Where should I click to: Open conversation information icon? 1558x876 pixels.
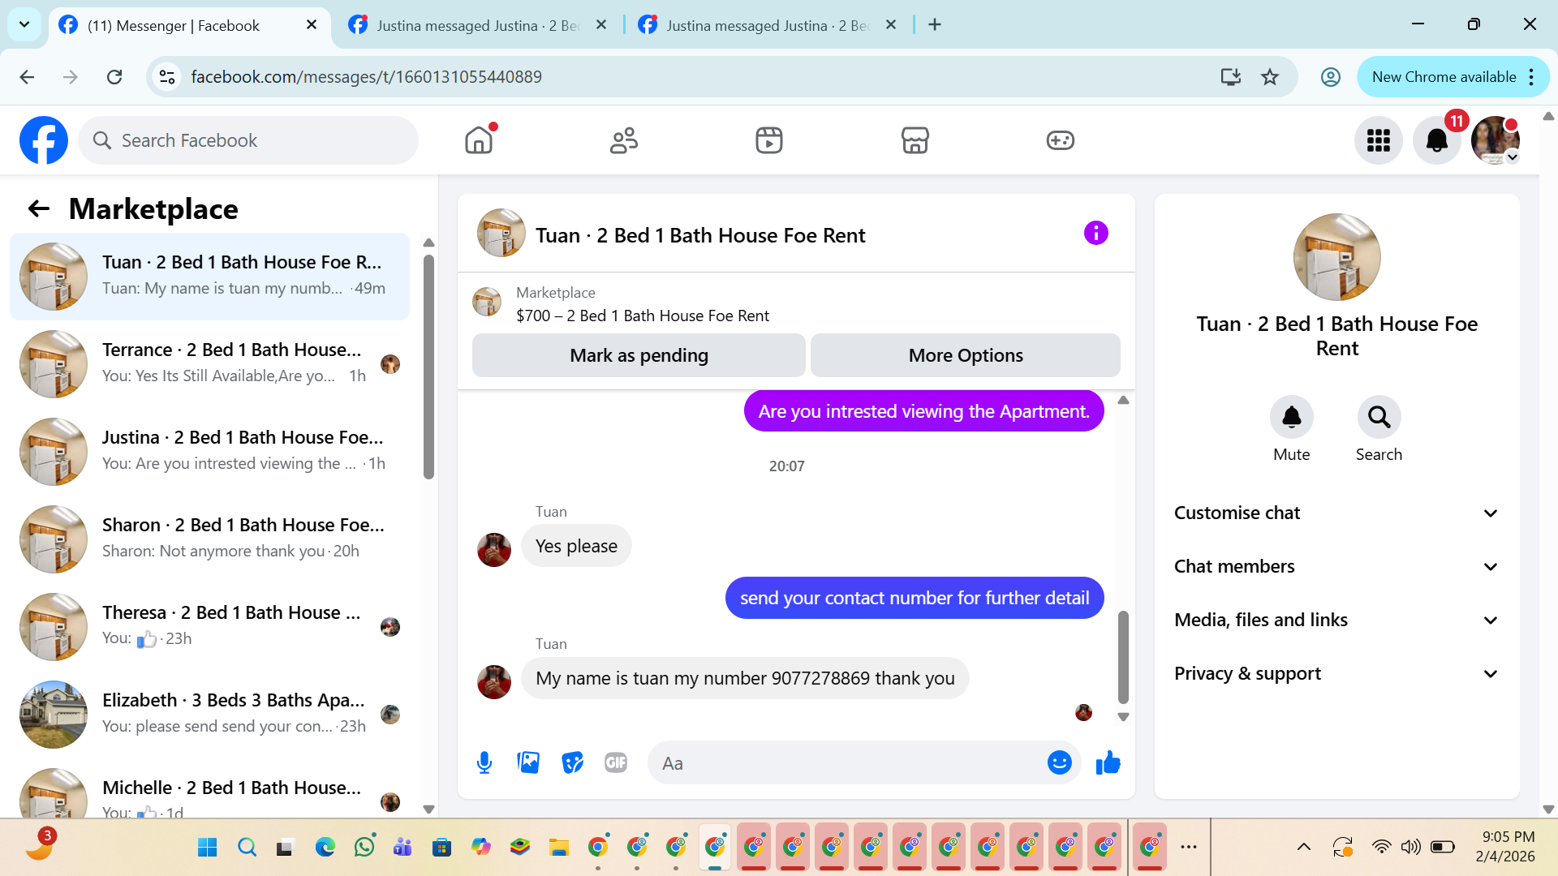pos(1095,234)
